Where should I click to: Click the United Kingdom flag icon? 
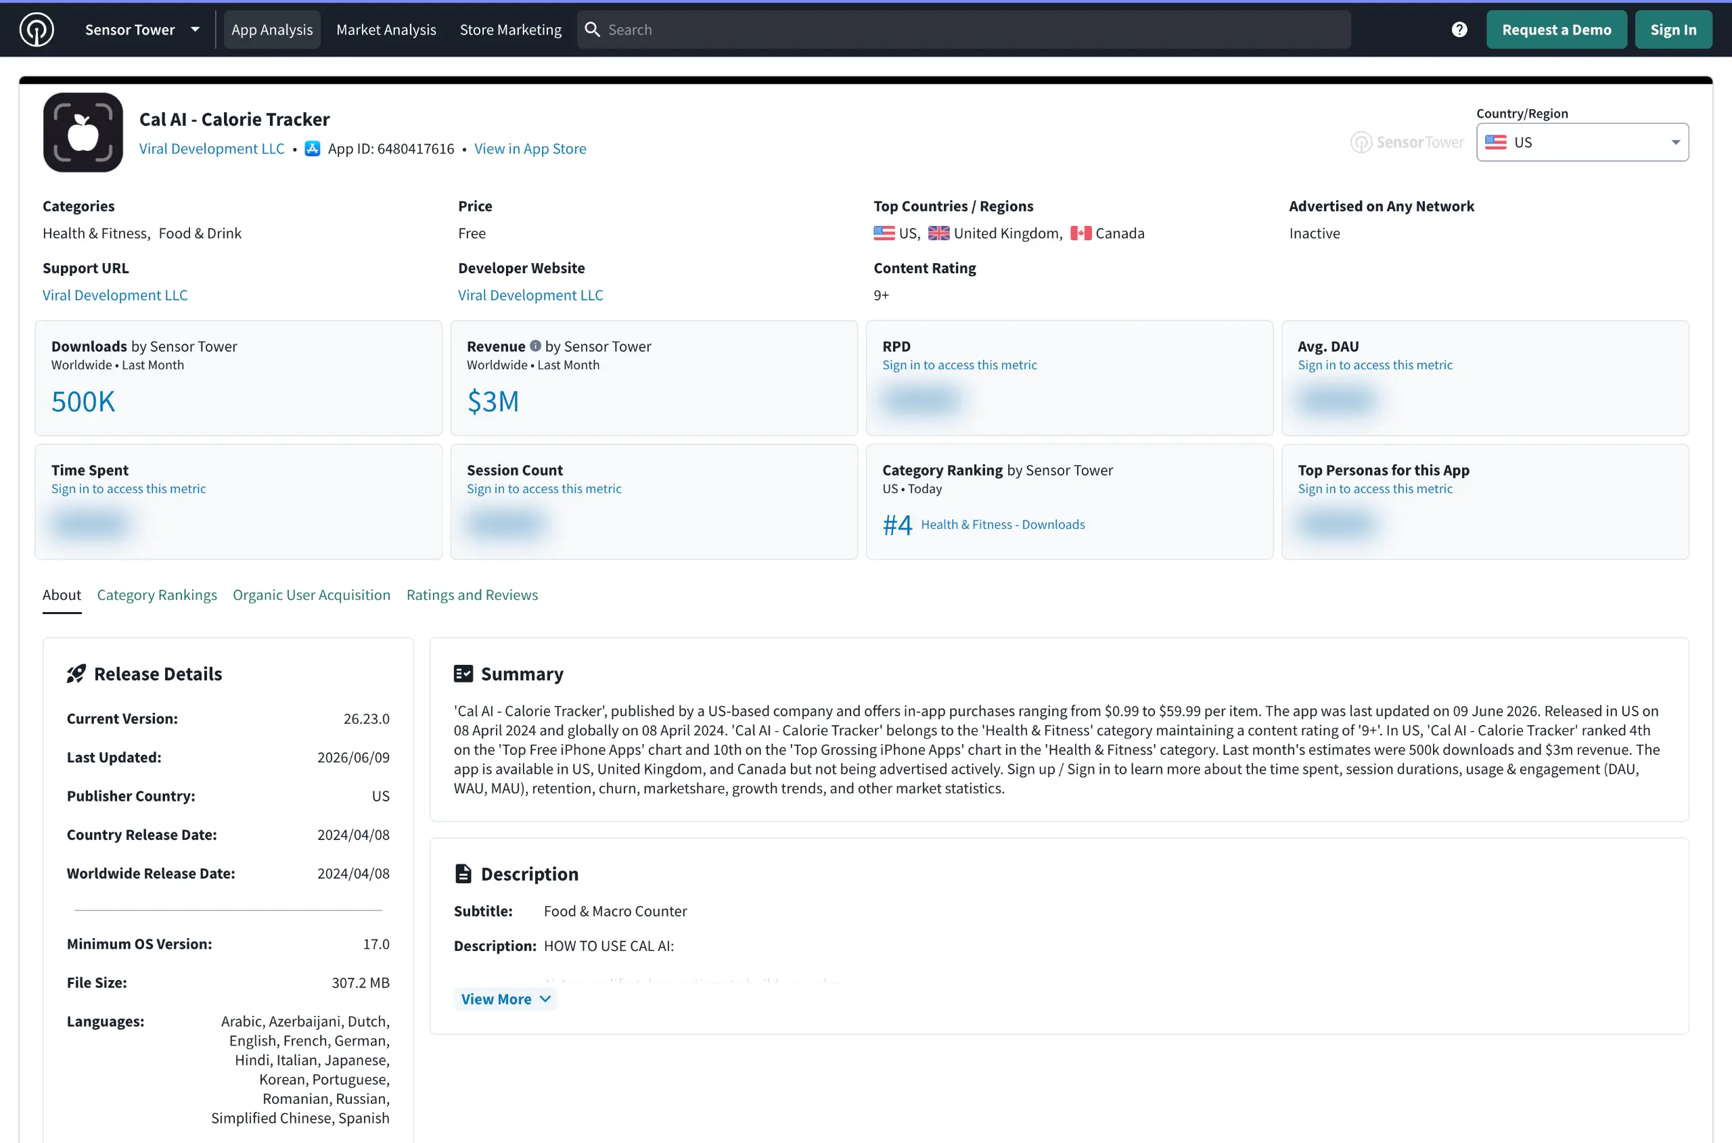pyautogui.click(x=938, y=233)
